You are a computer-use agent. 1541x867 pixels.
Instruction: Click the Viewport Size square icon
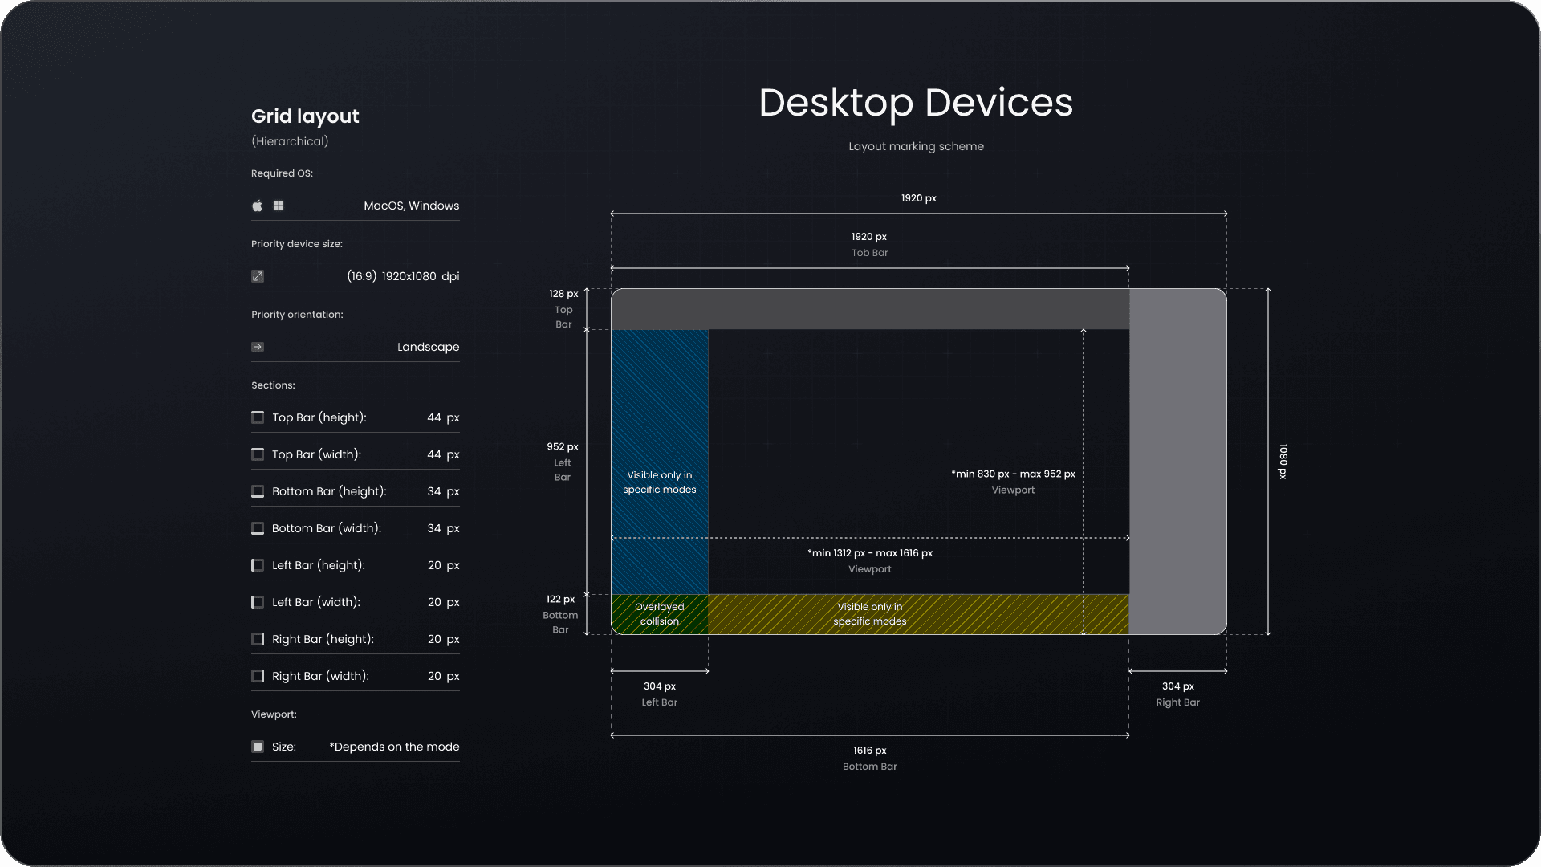[258, 747]
